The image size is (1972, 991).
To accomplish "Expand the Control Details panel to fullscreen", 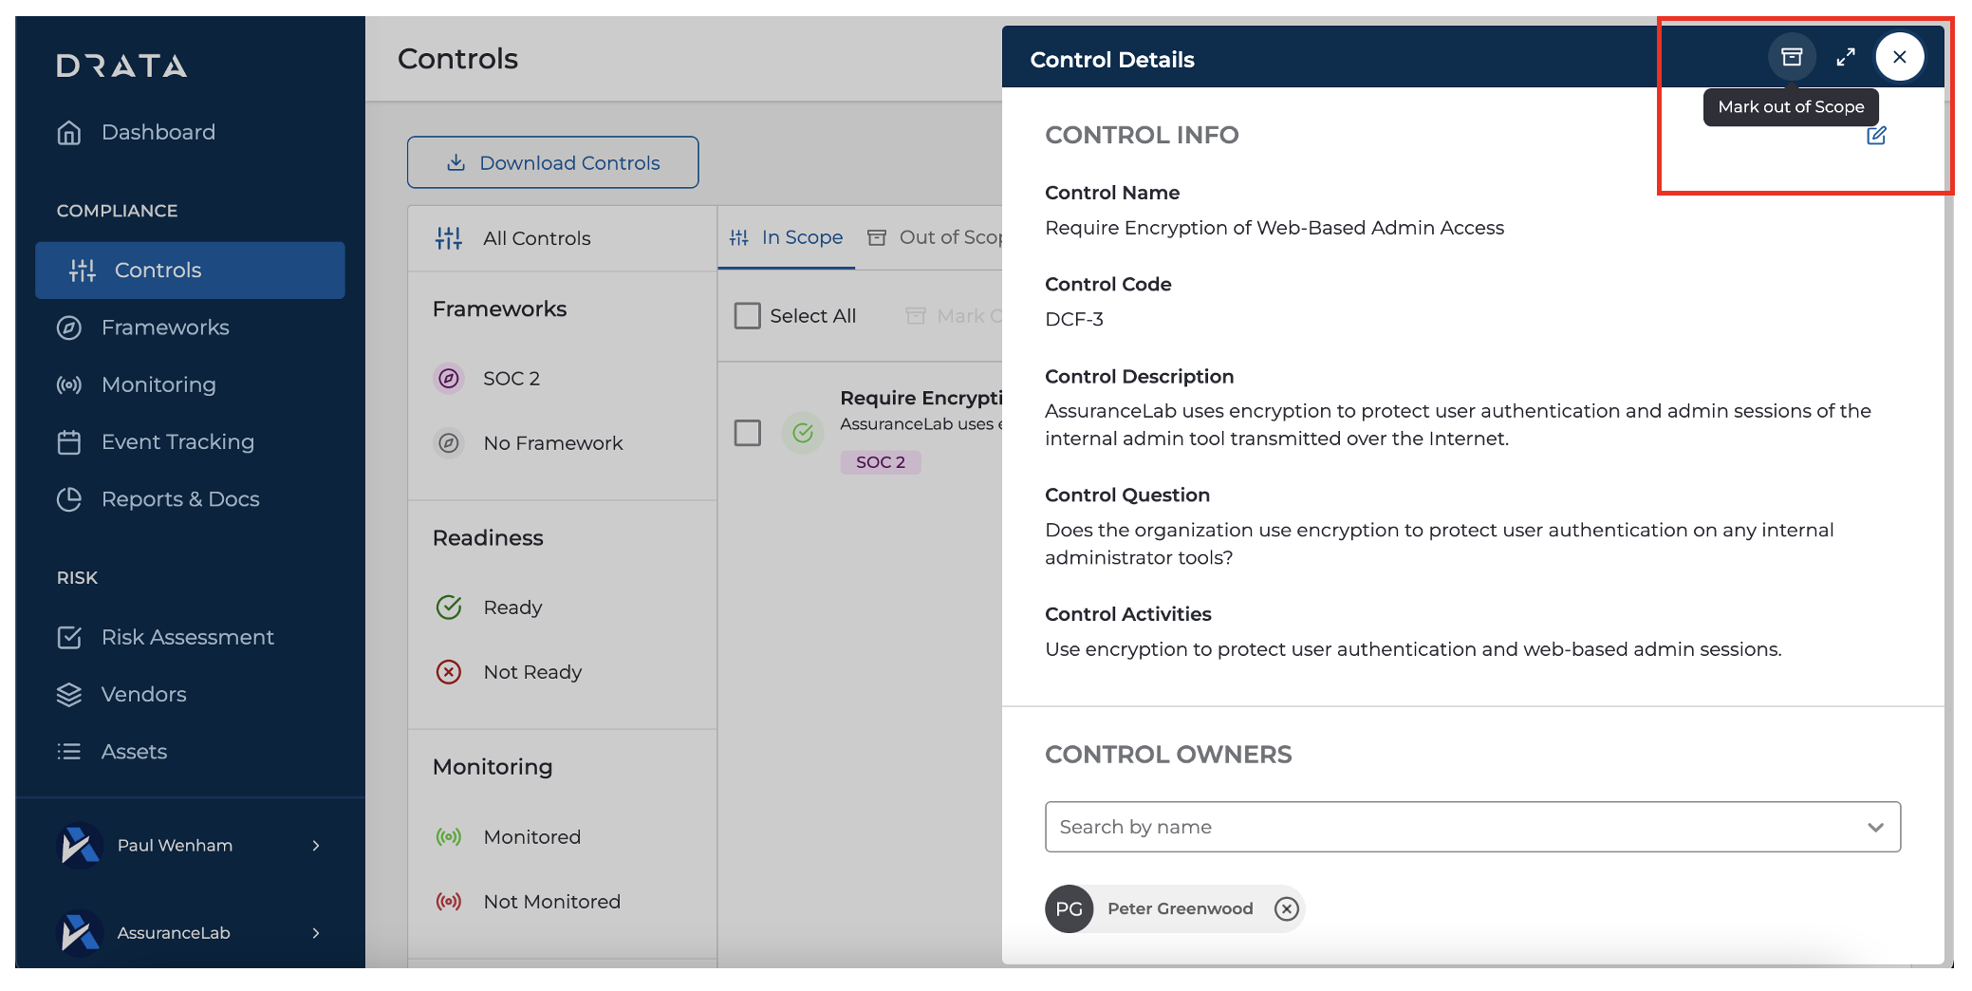I will coord(1845,57).
